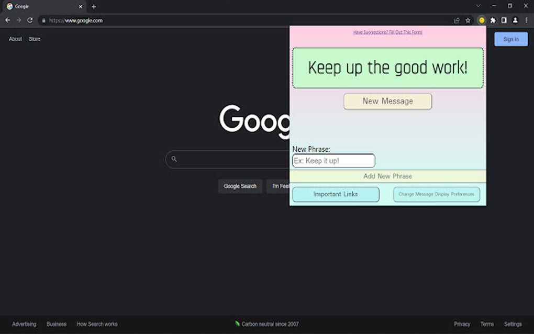Reload the page with refresh icon
The image size is (534, 334).
[x=30, y=20]
